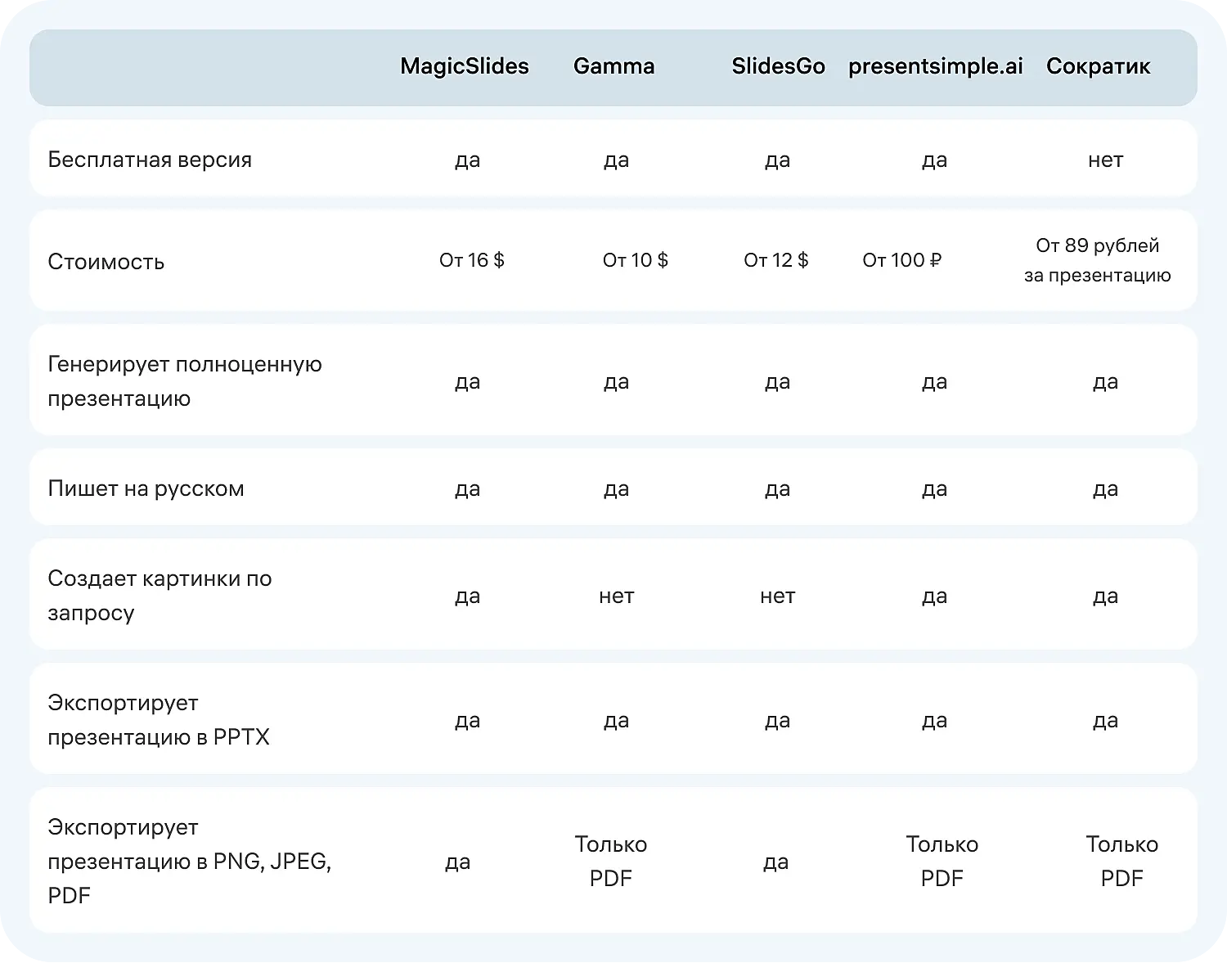Click the "Создает картинки по запросу" label
Viewport: 1227px width, 972px height.
pos(160,596)
